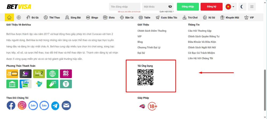Select the ZaloPay payment icon

(x=26, y=84)
